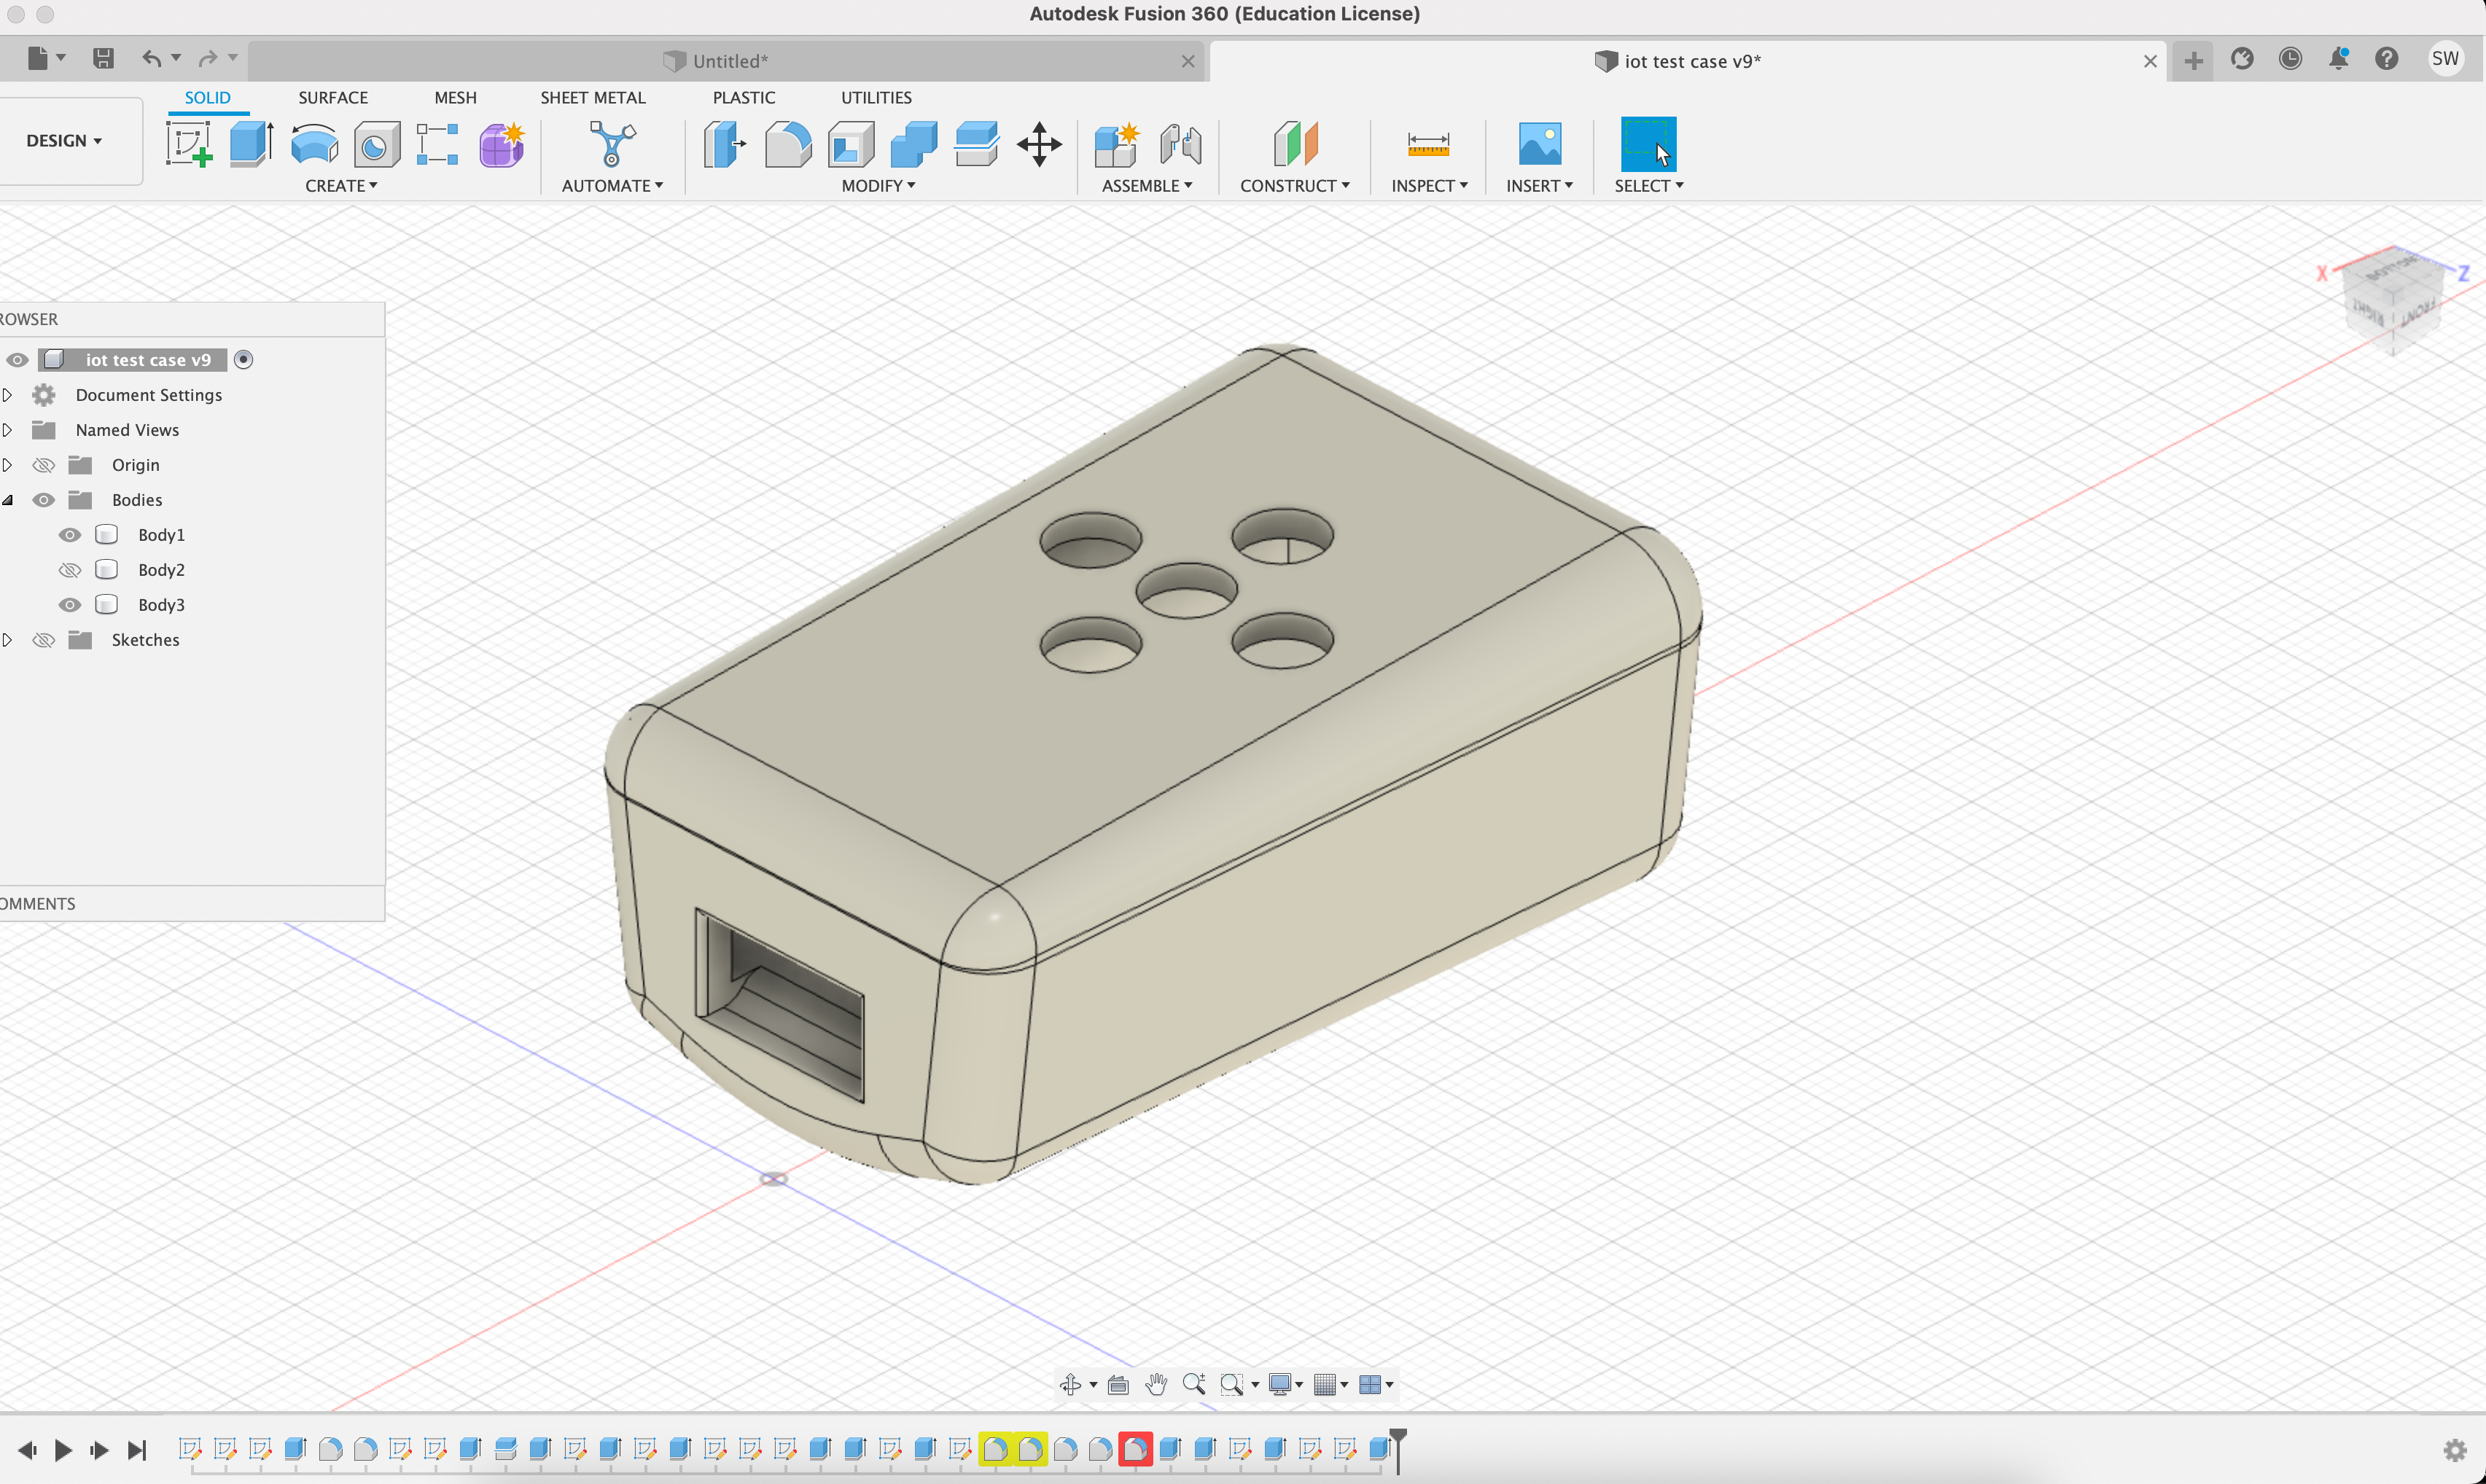This screenshot has height=1484, width=2486.
Task: Click the Undo arrow
Action: coord(151,58)
